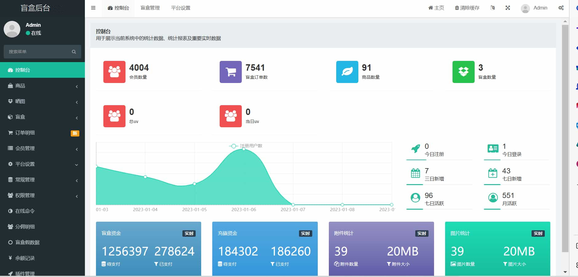Open the settings gears icon in the top right

tap(561, 8)
